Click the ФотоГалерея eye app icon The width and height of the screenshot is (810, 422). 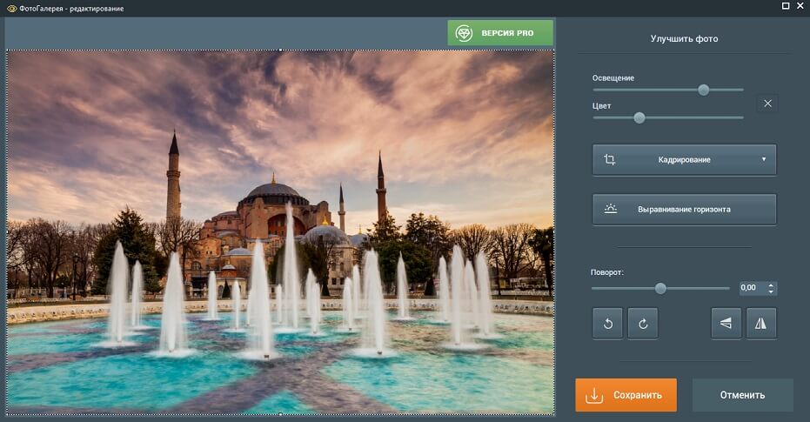pyautogui.click(x=11, y=8)
